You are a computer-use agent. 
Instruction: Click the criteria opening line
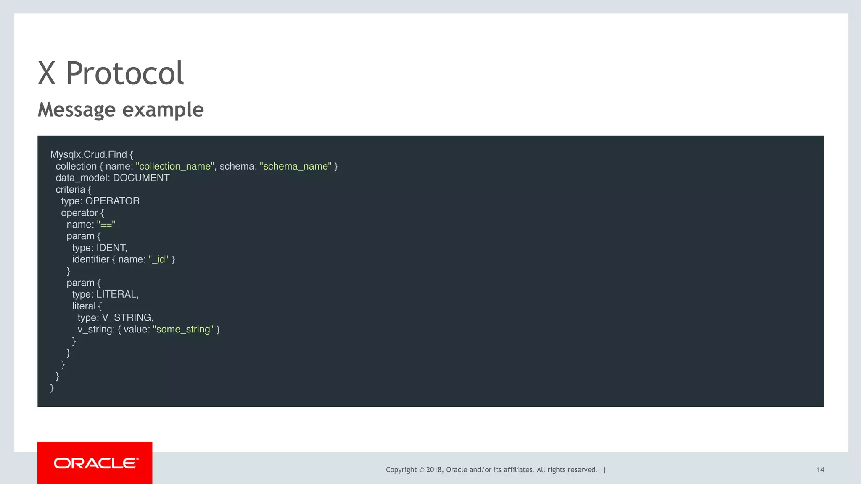point(73,189)
